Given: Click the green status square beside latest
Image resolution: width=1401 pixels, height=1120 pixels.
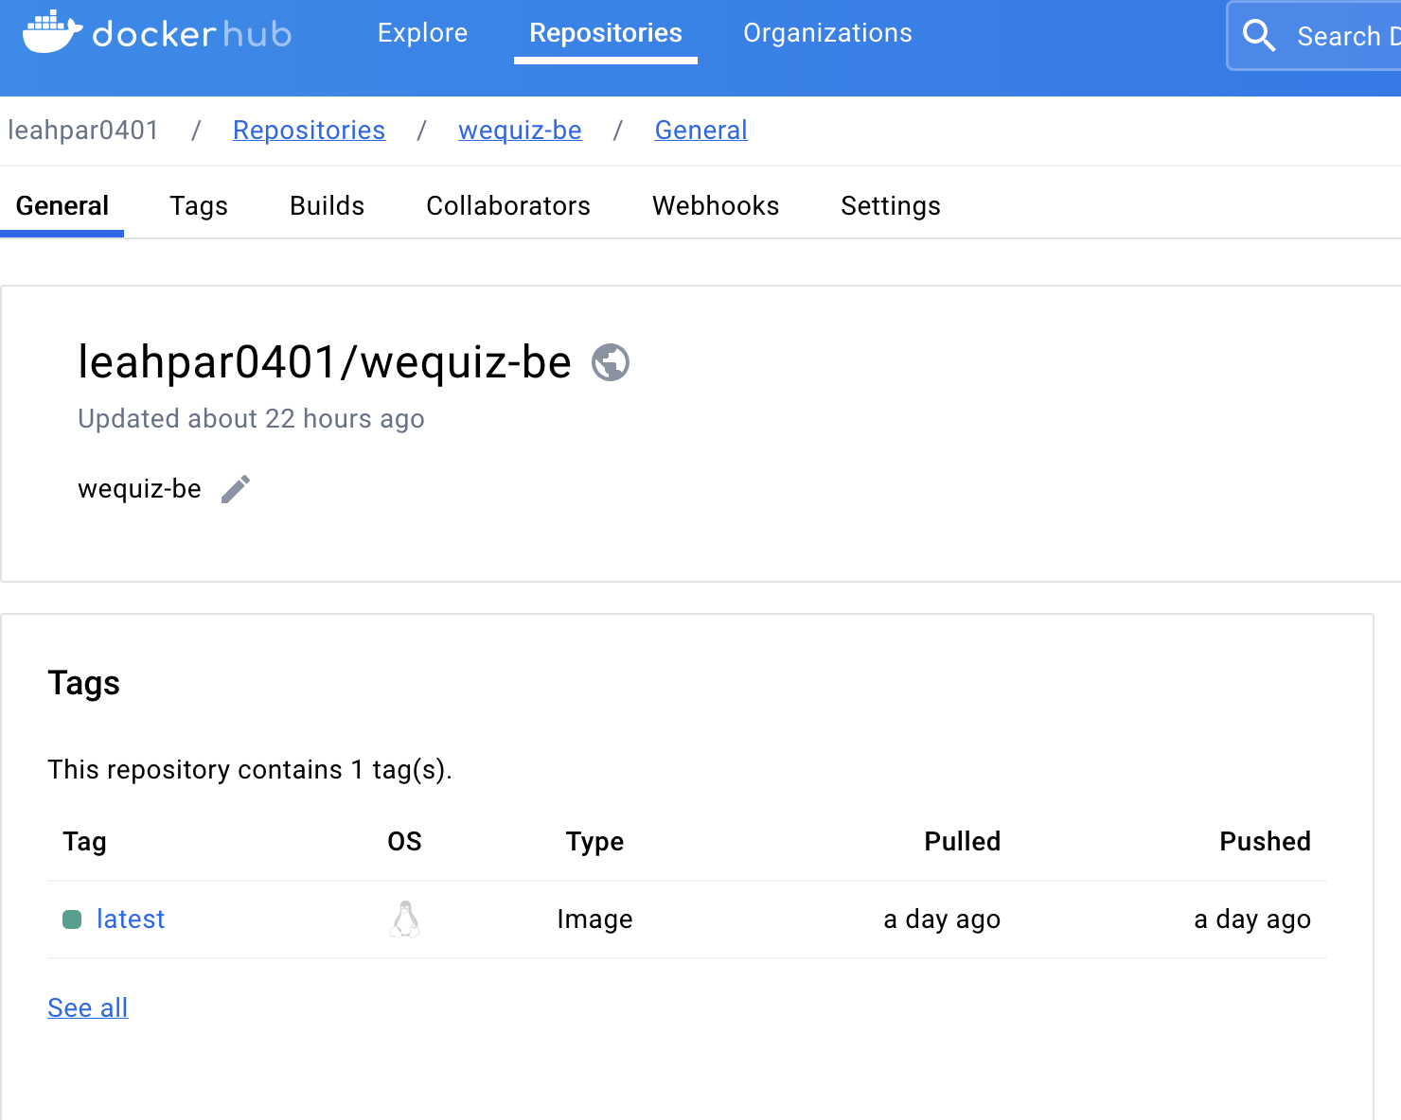Looking at the screenshot, I should point(72,919).
